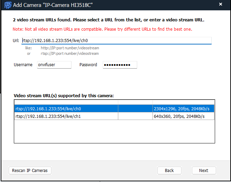The image size is (231, 182).
Task: Close the Add Camera dialog
Action: click(x=221, y=5)
